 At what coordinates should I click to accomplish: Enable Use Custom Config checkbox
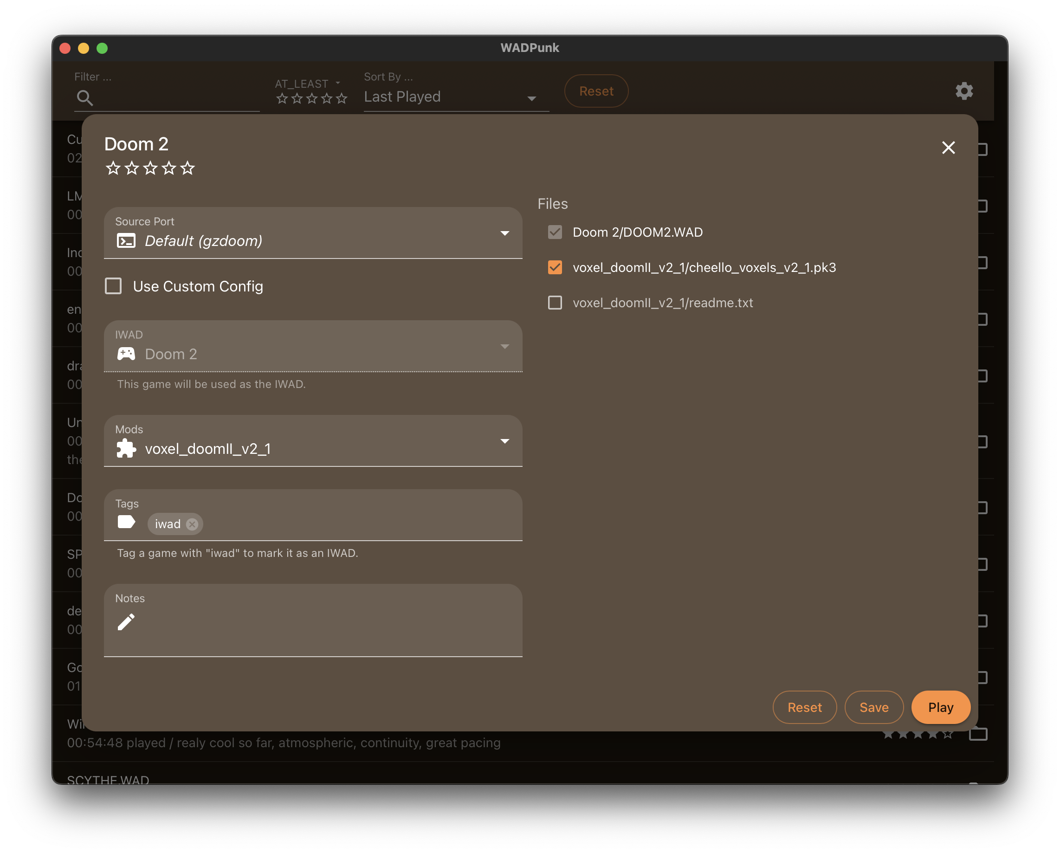point(114,286)
